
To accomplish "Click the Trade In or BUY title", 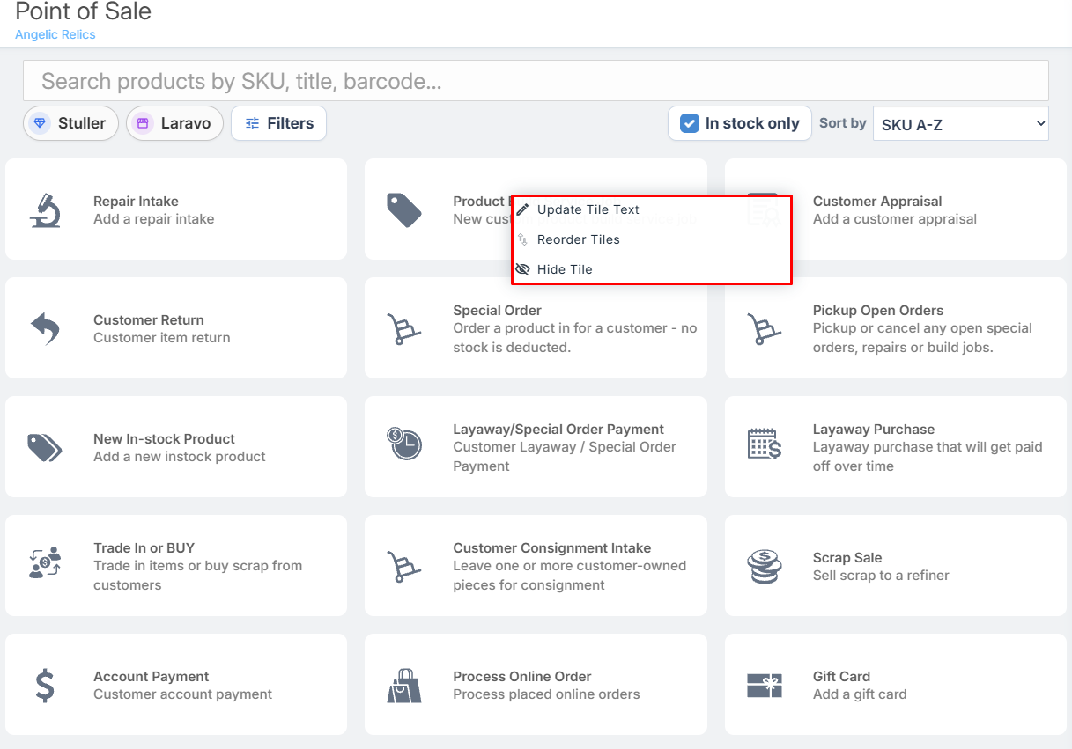I will point(144,548).
